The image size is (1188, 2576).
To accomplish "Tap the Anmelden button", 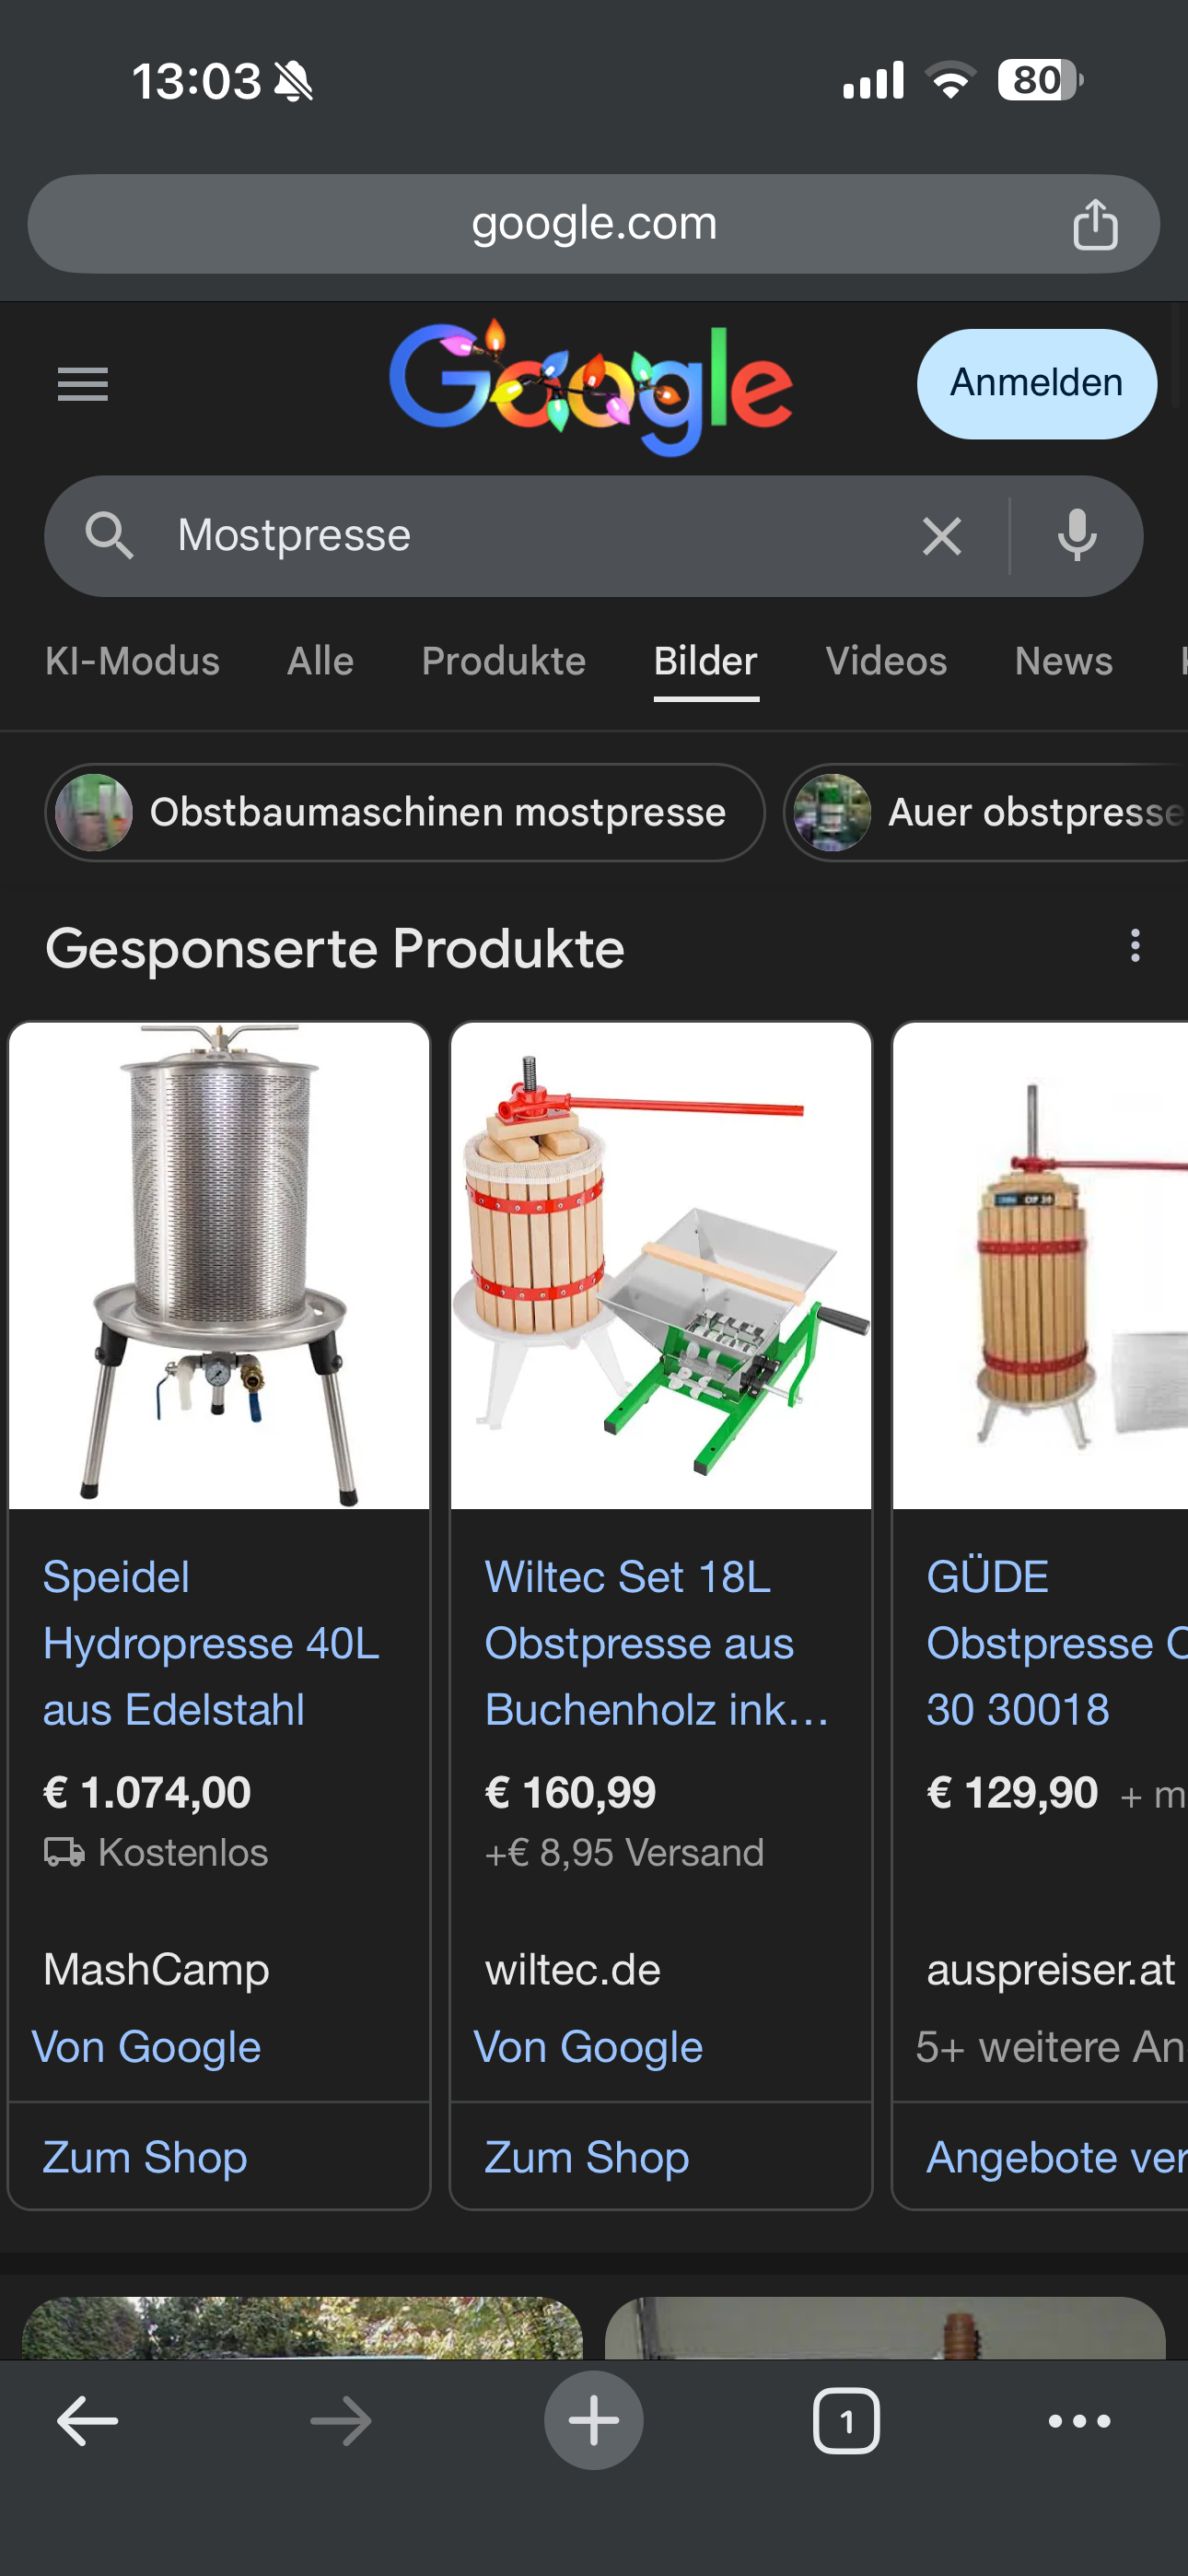I will coord(1037,384).
